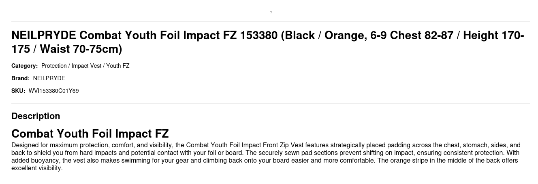Screen dimensions: 538x184
Task: Click "Height 170-" in the title
Action: tap(493, 36)
